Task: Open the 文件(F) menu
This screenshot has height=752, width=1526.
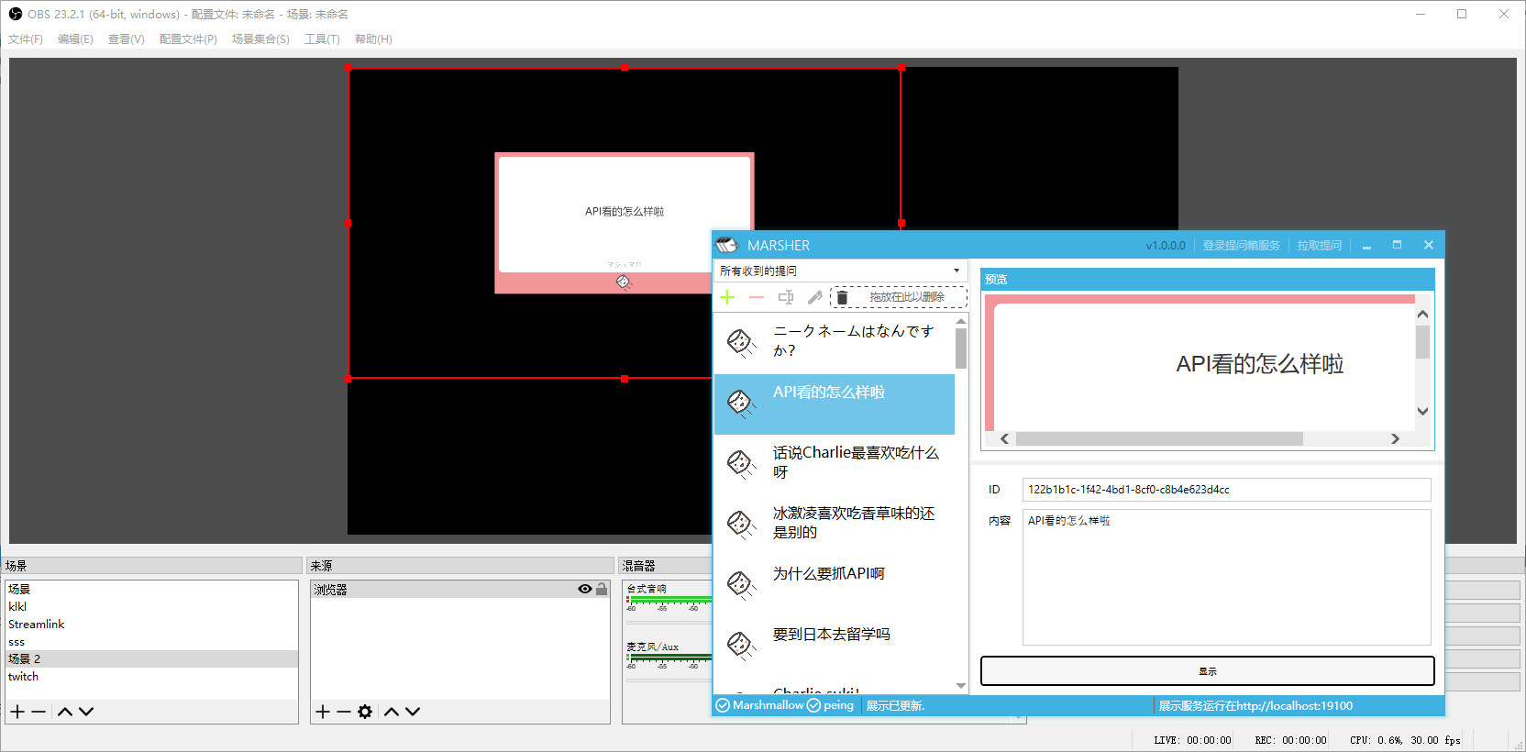Action: tap(26, 39)
